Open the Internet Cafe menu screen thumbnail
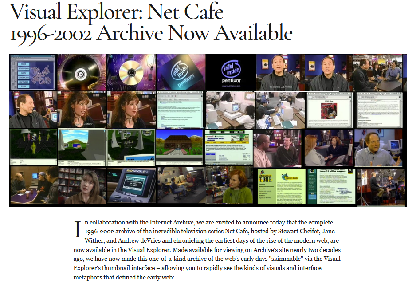This screenshot has width=420, height=283. pyautogui.click(x=33, y=72)
